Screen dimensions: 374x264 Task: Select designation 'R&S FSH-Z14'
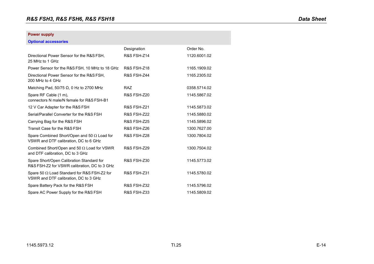pyautogui.click(x=136, y=56)
